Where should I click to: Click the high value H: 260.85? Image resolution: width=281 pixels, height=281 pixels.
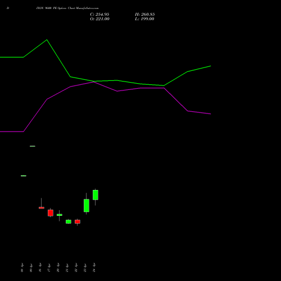[x=145, y=15]
